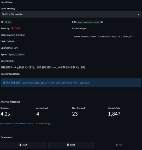Click the line number :42 text
Viewport: 142px width, 150px height.
pos(102,22)
